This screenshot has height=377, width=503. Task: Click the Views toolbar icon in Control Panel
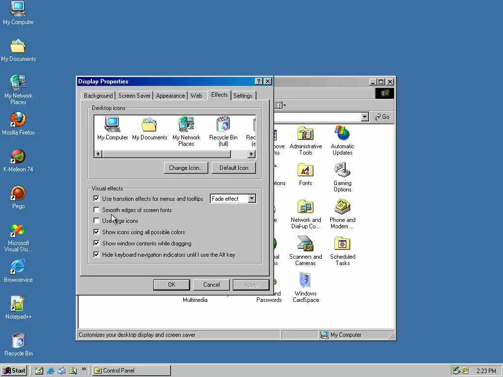click(x=280, y=105)
